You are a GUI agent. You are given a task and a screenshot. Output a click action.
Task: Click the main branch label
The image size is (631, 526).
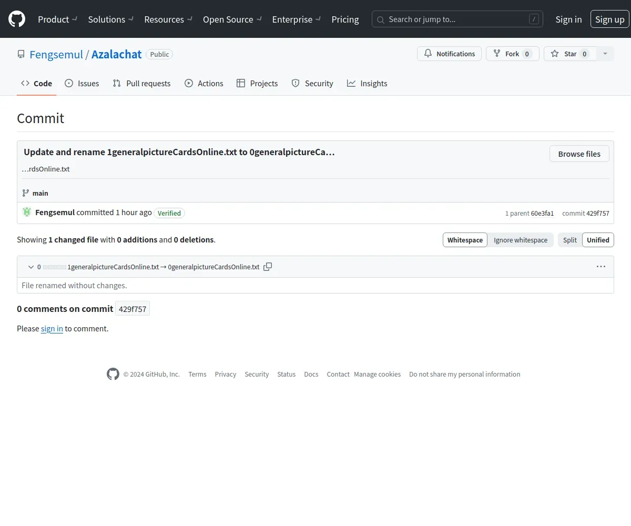(40, 193)
